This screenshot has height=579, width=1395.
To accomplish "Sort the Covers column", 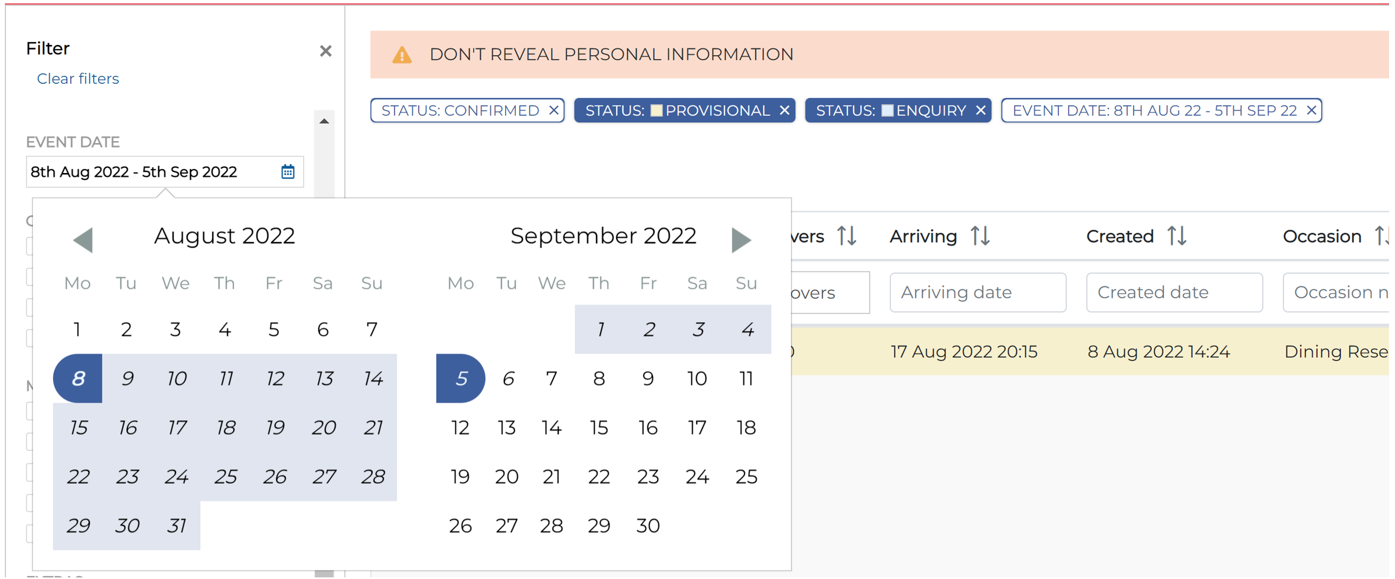I will click(847, 236).
